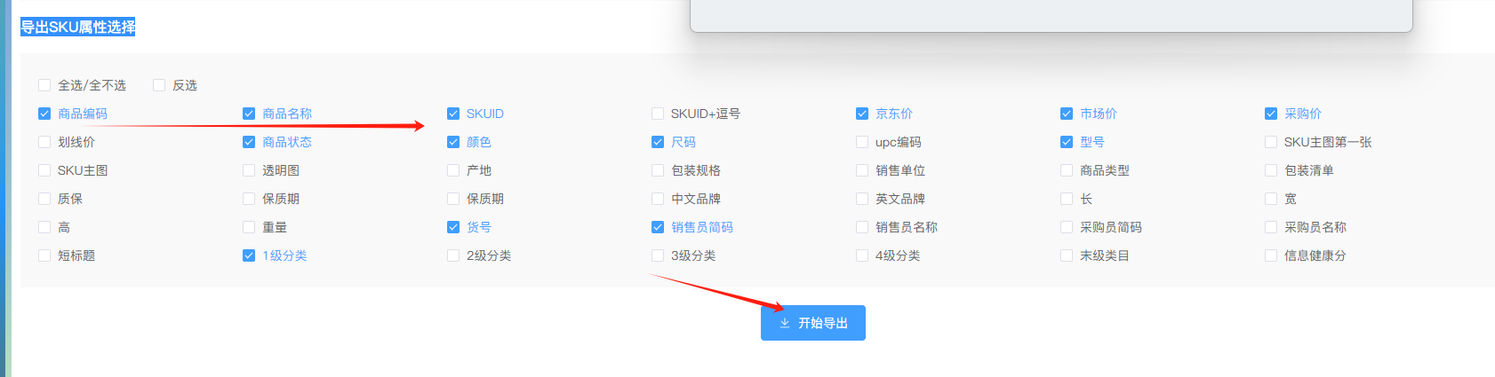The height and width of the screenshot is (377, 1495).
Task: Enable the SKUID+逗号 checkbox
Action: point(658,114)
